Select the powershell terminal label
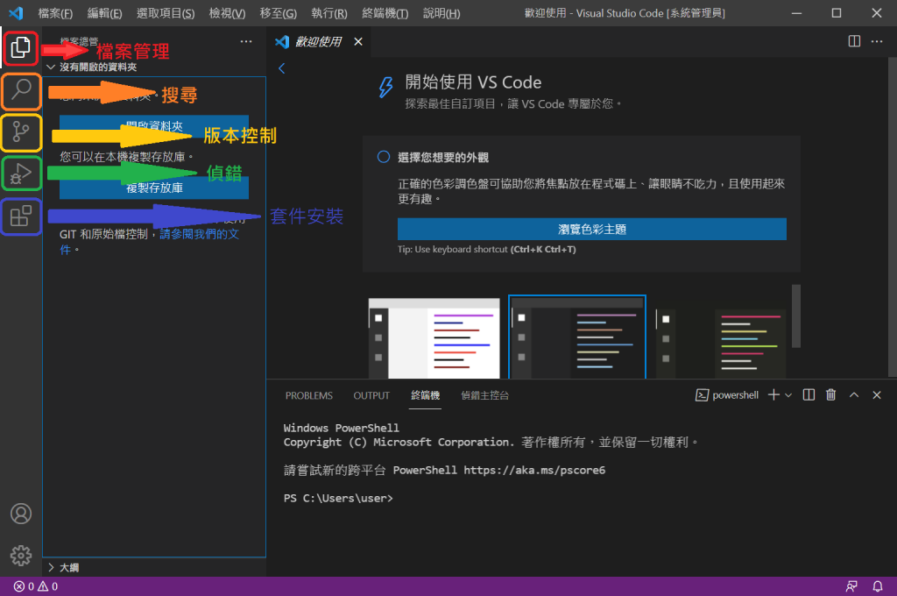 pyautogui.click(x=726, y=395)
